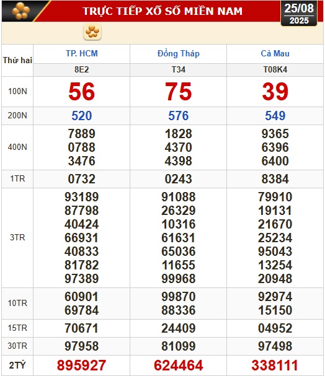Click the blue number 576

(x=179, y=116)
